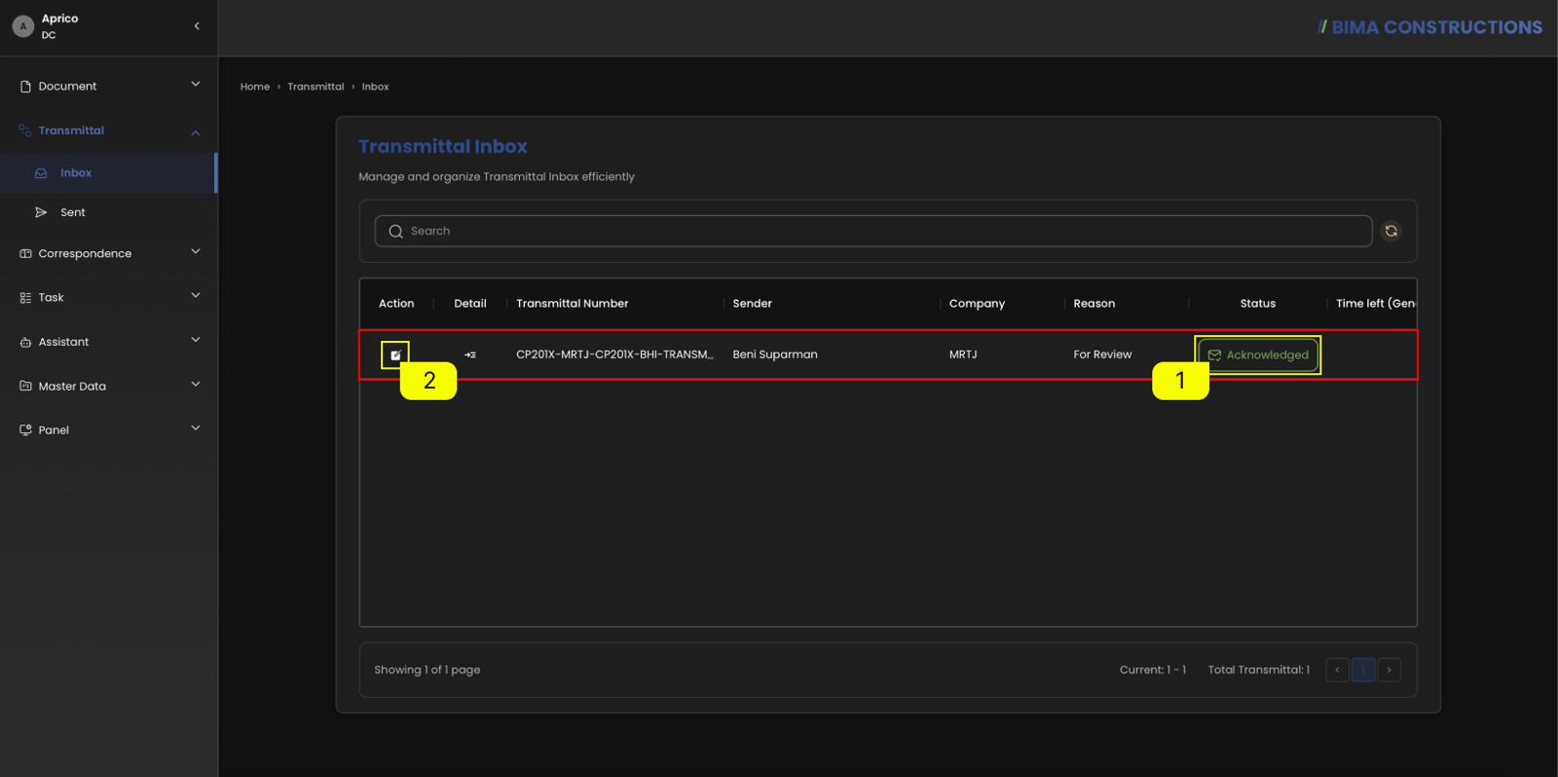The image size is (1558, 777).
Task: Expand the Panel menu chevron
Action: tap(196, 427)
